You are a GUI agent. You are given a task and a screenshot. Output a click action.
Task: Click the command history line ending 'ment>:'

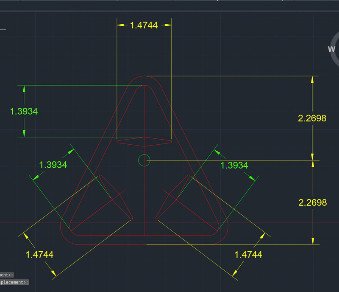pos(7,275)
